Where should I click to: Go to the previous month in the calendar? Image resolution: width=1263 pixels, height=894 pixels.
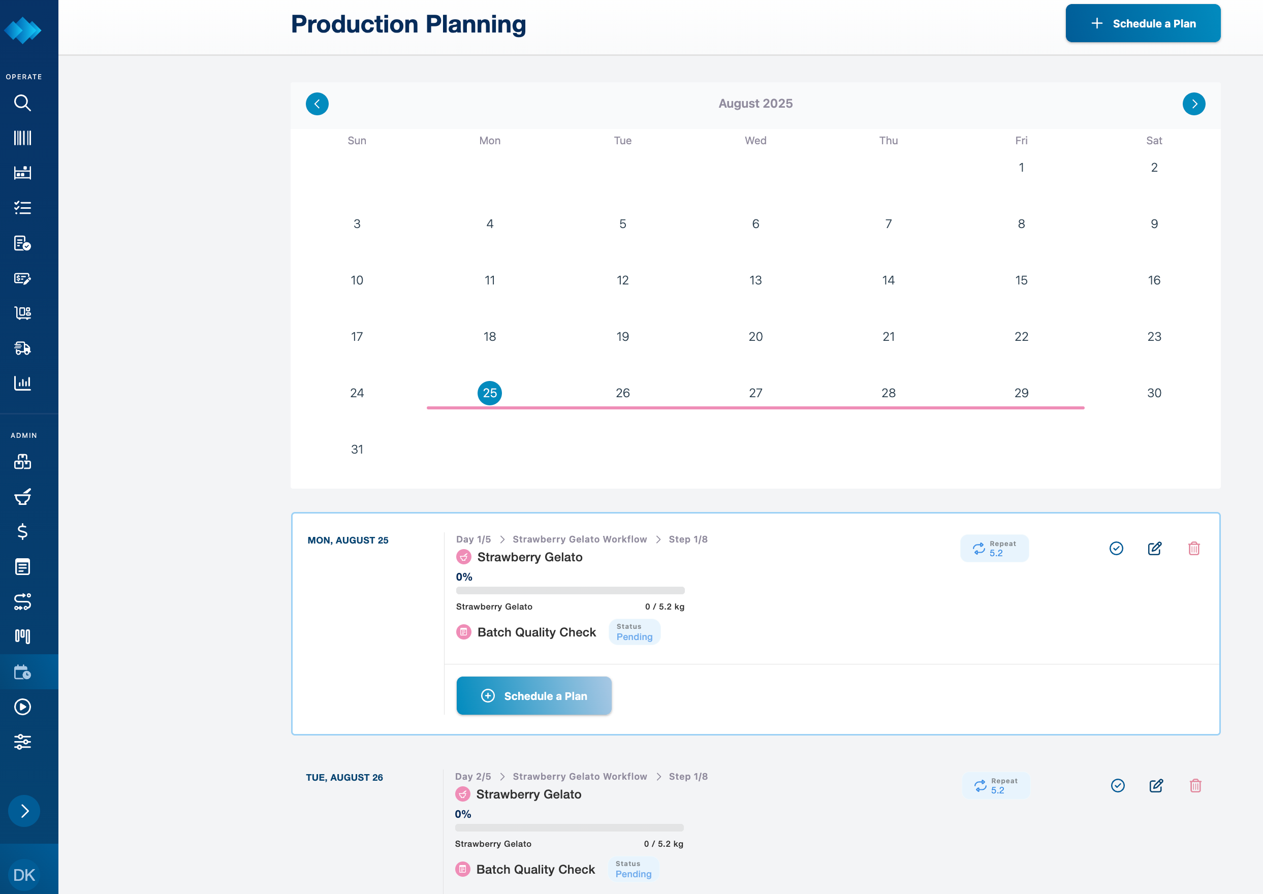pyautogui.click(x=317, y=104)
